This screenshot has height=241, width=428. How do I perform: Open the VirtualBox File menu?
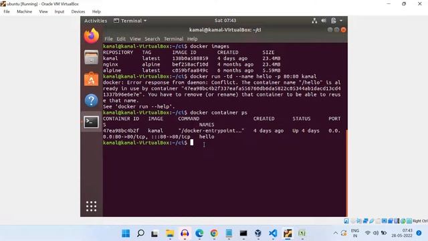7,11
